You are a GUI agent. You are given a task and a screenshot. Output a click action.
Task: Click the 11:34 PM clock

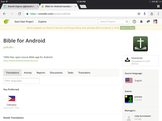click(x=81, y=2)
